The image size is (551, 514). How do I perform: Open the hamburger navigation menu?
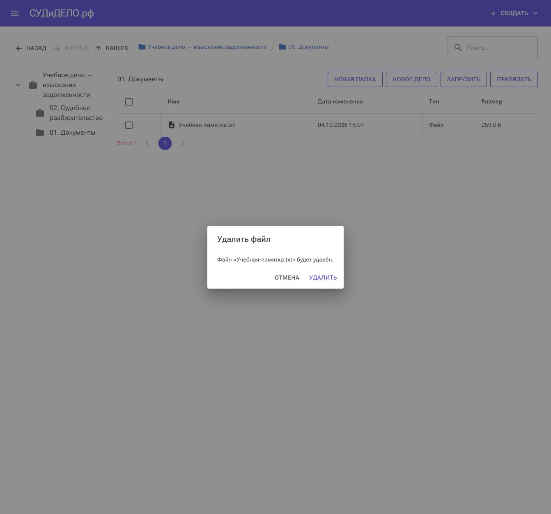15,13
